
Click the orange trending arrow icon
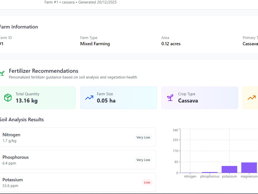(x=252, y=98)
